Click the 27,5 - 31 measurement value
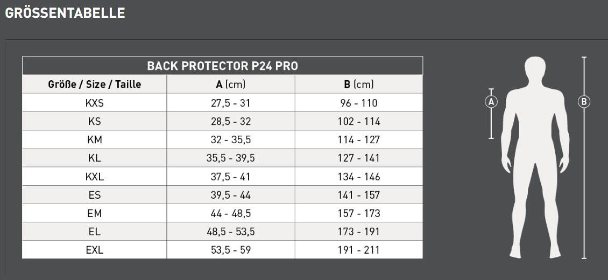Image resolution: width=608 pixels, height=280 pixels. [231, 103]
